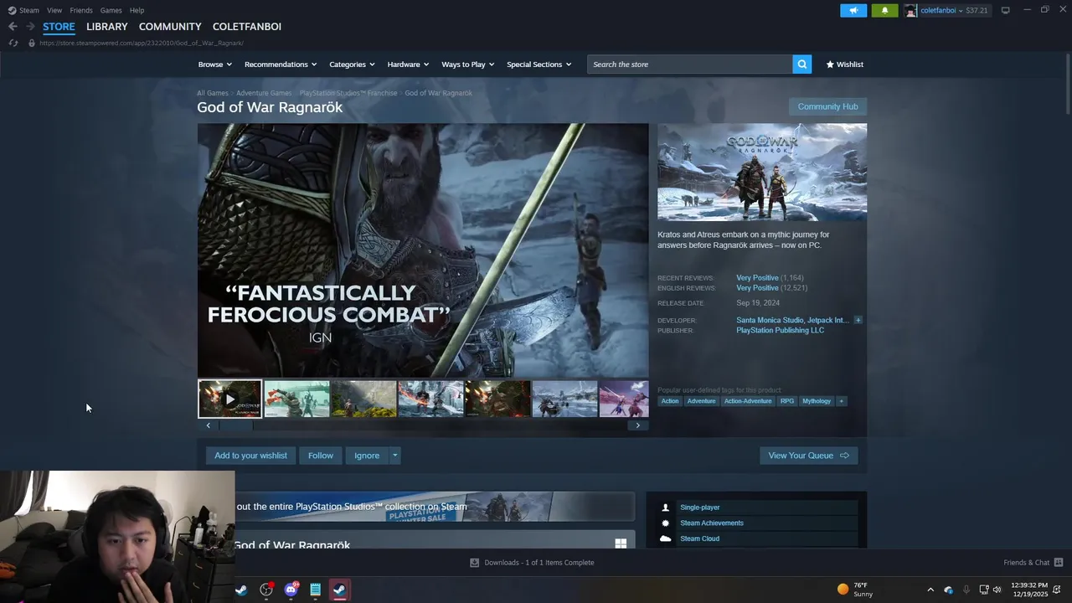Select the STORE tab
This screenshot has width=1072, height=603.
59,27
